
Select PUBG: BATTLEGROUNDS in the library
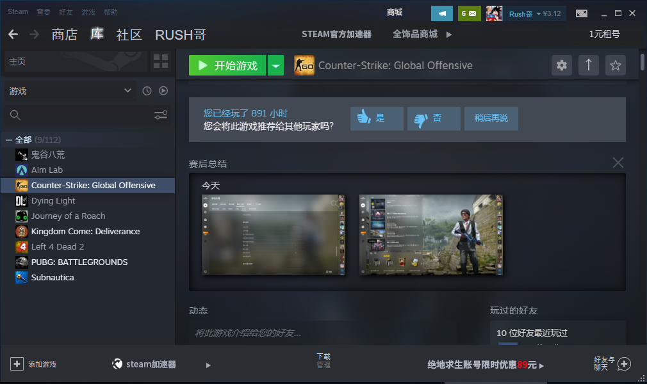[88, 262]
